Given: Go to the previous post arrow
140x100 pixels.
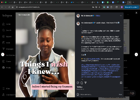Looking at the screenshot, I should 3,54.
